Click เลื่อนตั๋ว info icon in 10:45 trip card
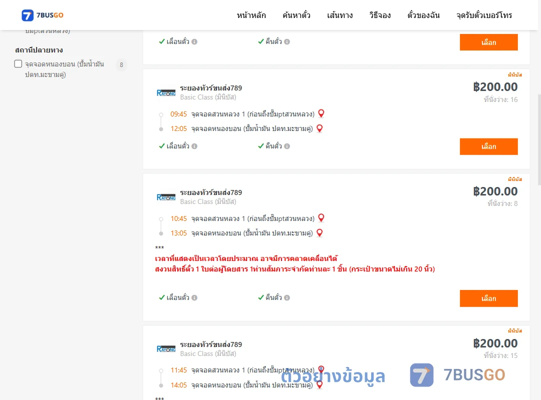 (x=194, y=297)
